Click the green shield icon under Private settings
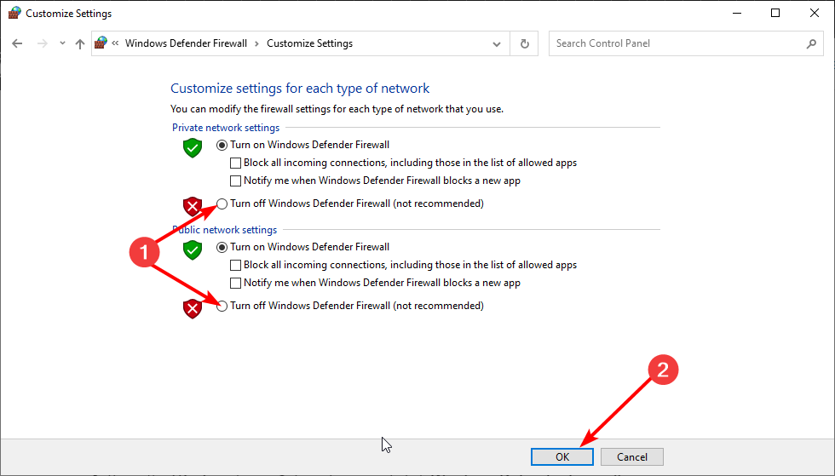 point(193,147)
